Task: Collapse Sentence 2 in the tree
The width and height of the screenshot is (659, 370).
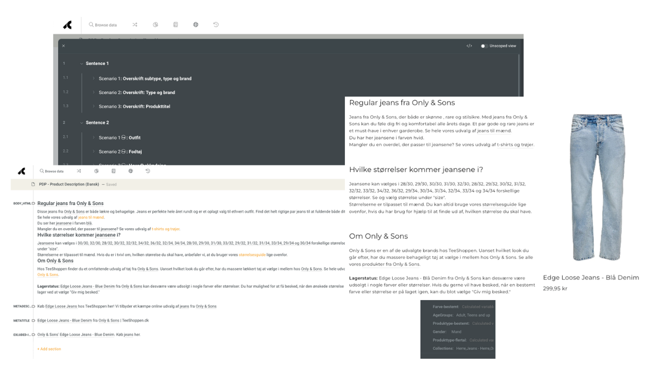Action: coord(81,123)
